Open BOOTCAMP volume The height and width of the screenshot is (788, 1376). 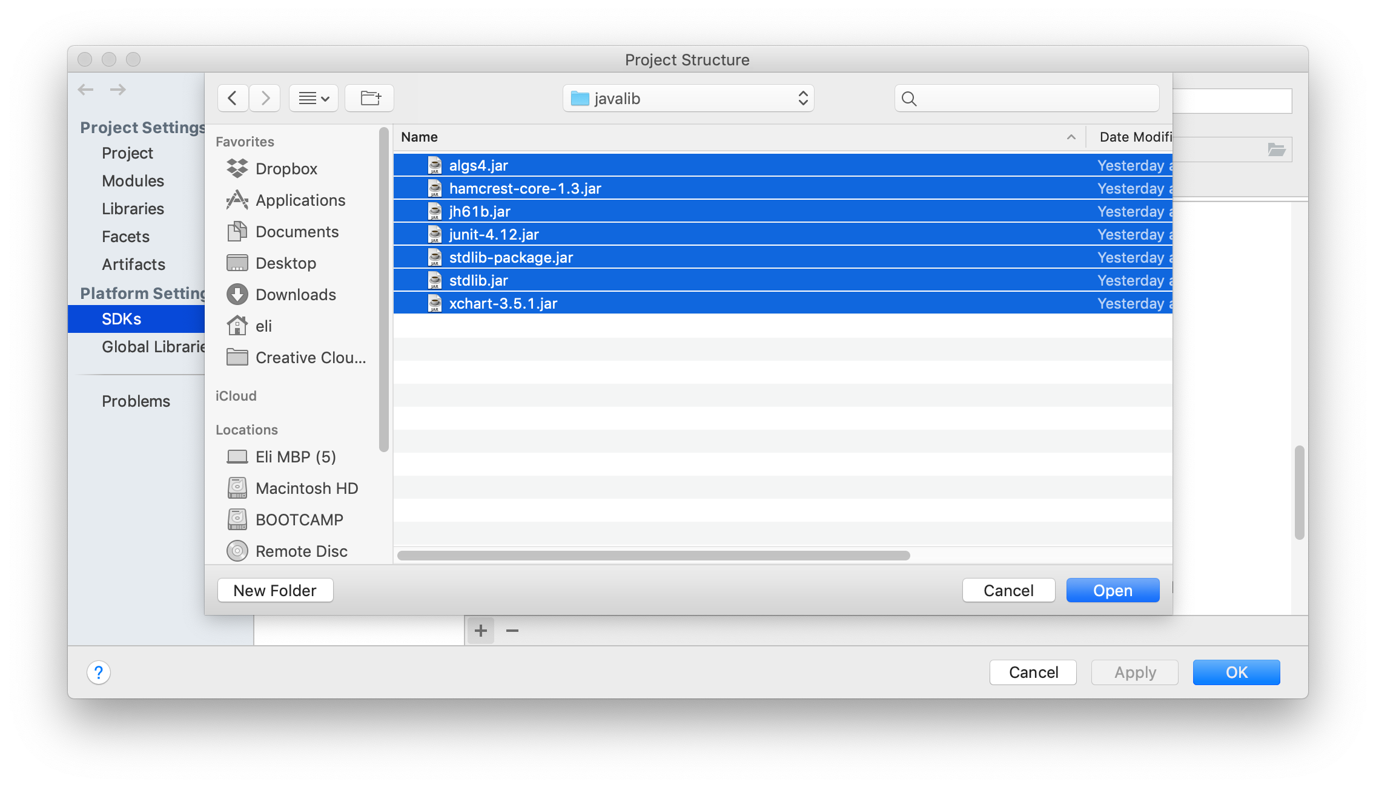[285, 520]
